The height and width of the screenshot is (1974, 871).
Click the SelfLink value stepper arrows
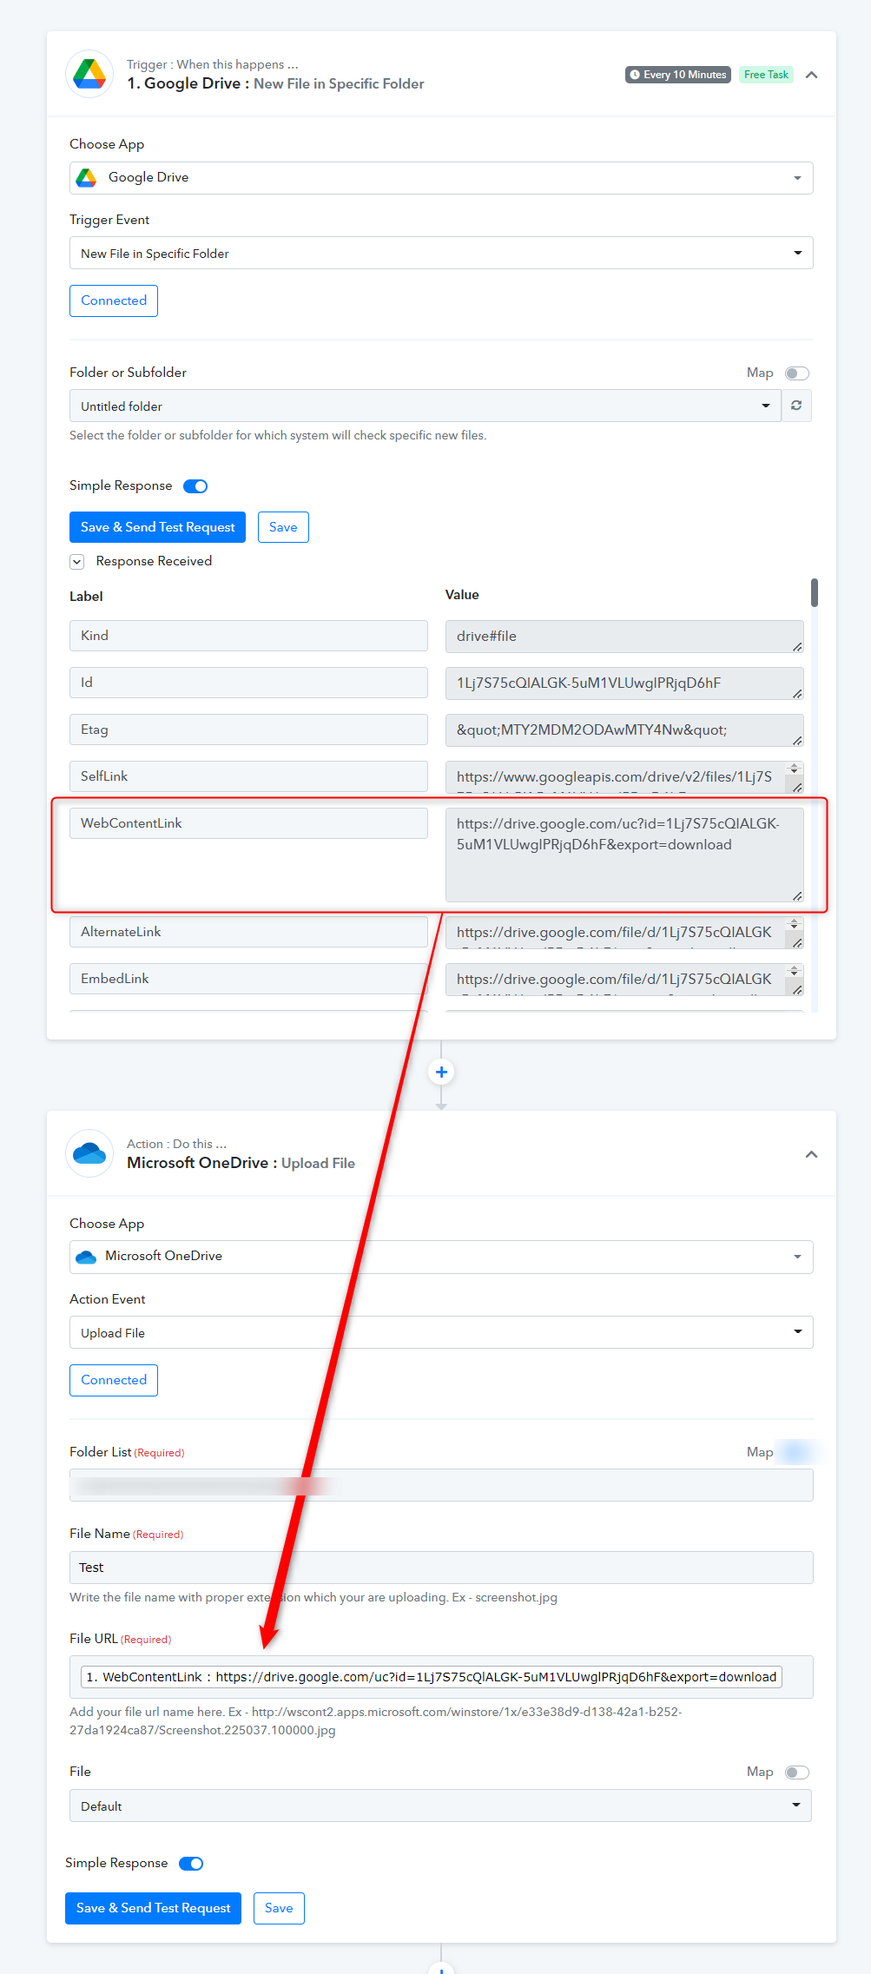[x=794, y=769]
